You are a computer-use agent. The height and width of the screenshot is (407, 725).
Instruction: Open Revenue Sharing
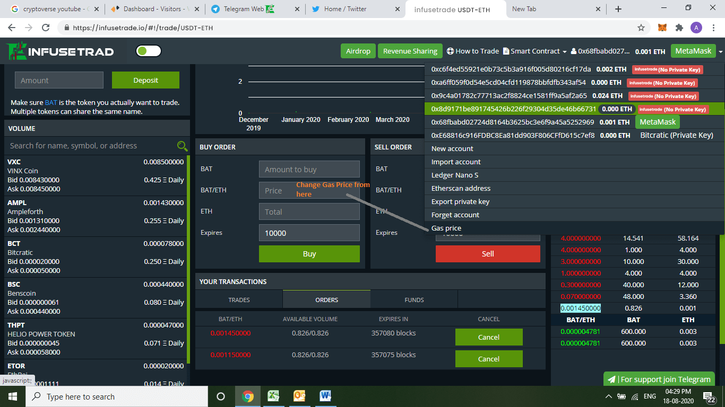(410, 51)
